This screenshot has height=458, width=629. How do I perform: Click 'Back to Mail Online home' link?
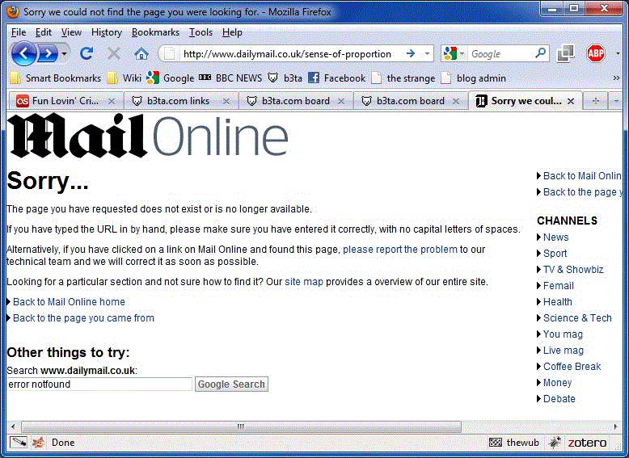tap(69, 302)
